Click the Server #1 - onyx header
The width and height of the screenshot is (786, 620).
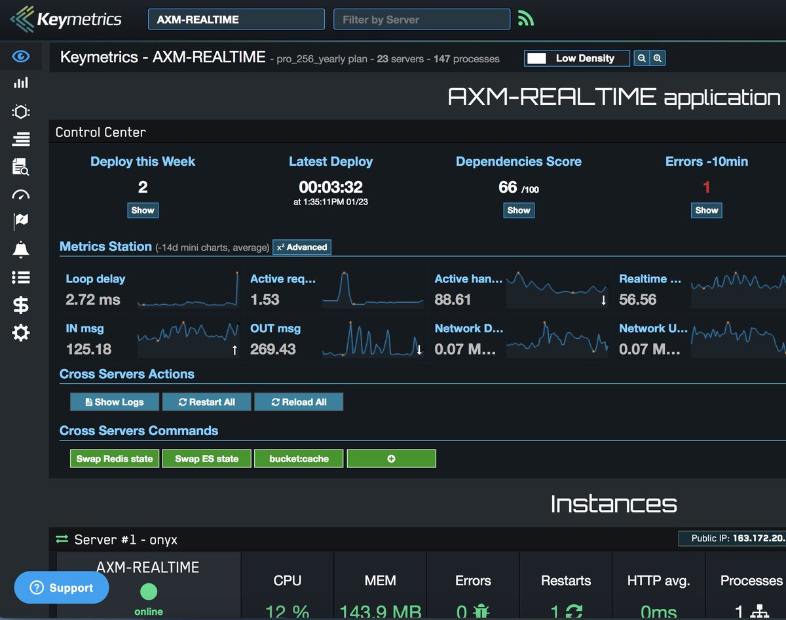(x=126, y=539)
